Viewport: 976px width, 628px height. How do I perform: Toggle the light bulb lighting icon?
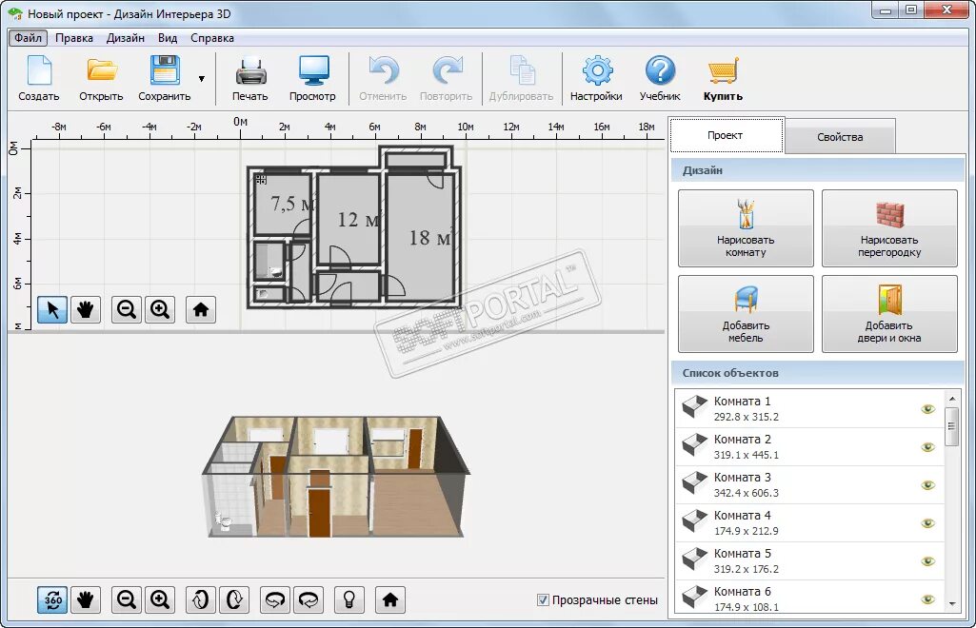tap(349, 600)
